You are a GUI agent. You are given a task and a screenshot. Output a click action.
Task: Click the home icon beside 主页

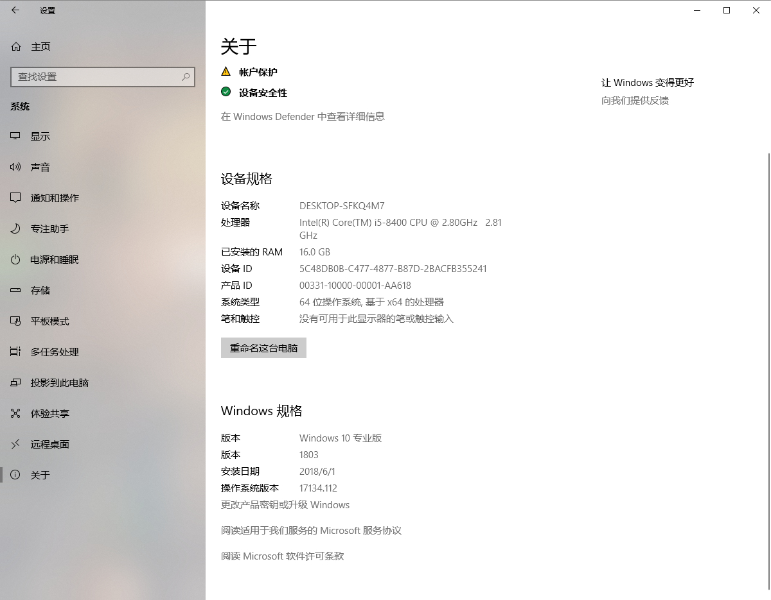click(16, 47)
